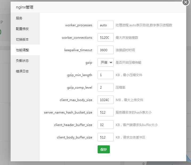Expand the gzip 开启 dropdown
The image size is (191, 165).
(x=105, y=63)
